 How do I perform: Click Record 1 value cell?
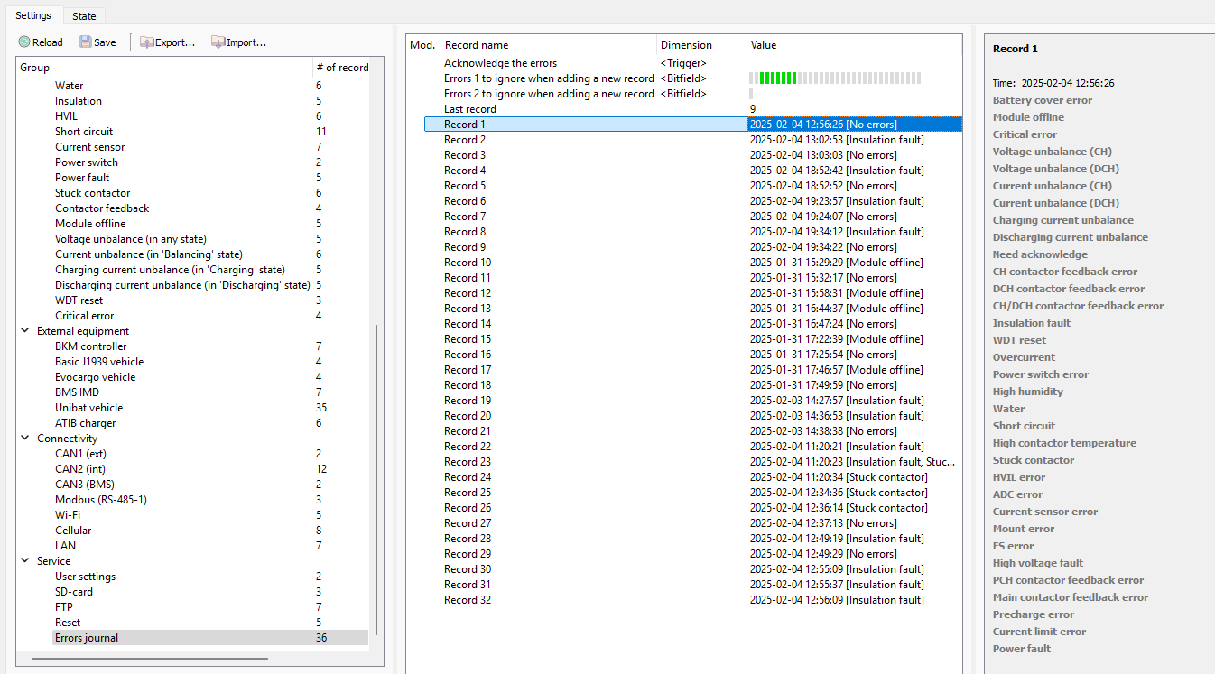(855, 125)
